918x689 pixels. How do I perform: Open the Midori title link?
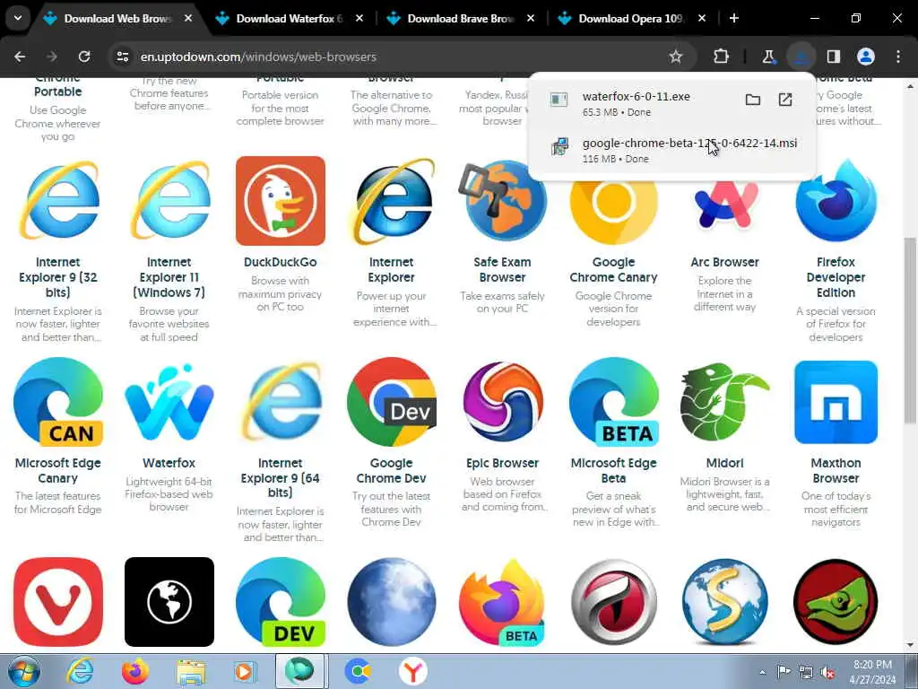724,463
